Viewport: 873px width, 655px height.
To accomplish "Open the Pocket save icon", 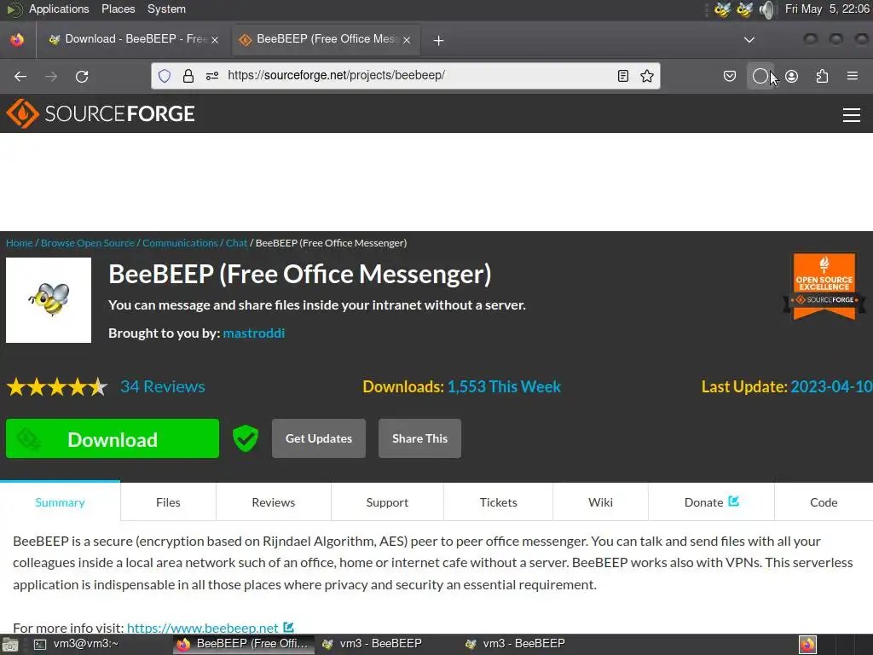I will (730, 76).
